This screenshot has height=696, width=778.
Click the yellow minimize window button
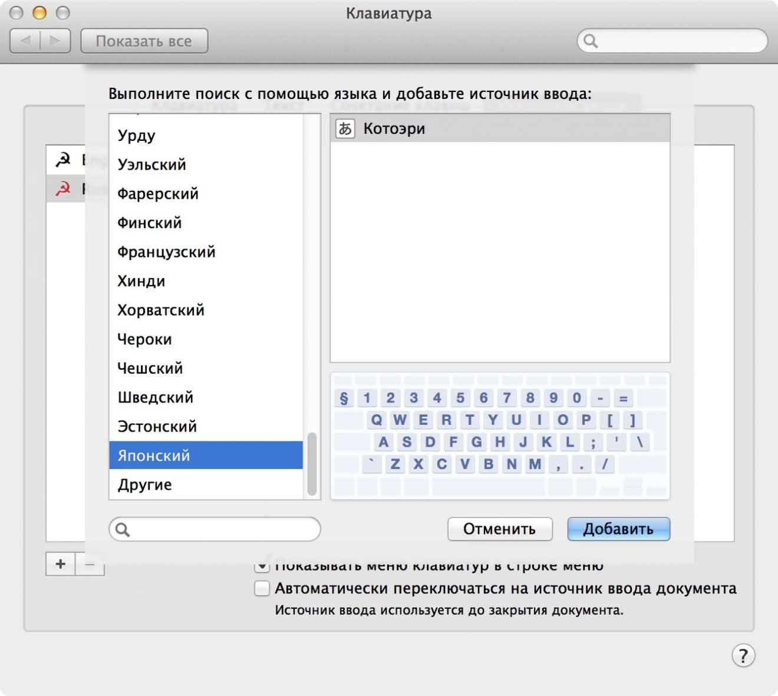point(39,12)
